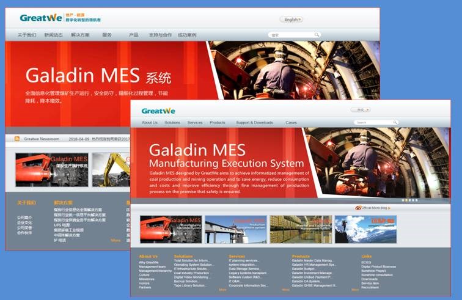Screen dimensions: 462x300
Task: Click the Weibo icon next to Official Micro-blog
Action: pyautogui.click(x=358, y=208)
